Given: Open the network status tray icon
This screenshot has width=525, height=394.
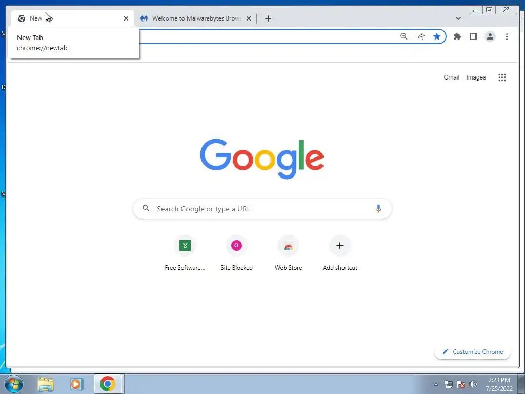Looking at the screenshot, I should point(448,384).
